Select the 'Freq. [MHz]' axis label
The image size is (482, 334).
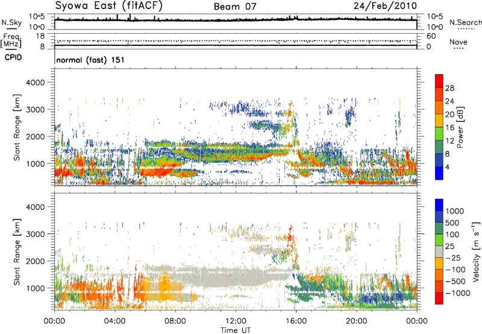[11, 40]
